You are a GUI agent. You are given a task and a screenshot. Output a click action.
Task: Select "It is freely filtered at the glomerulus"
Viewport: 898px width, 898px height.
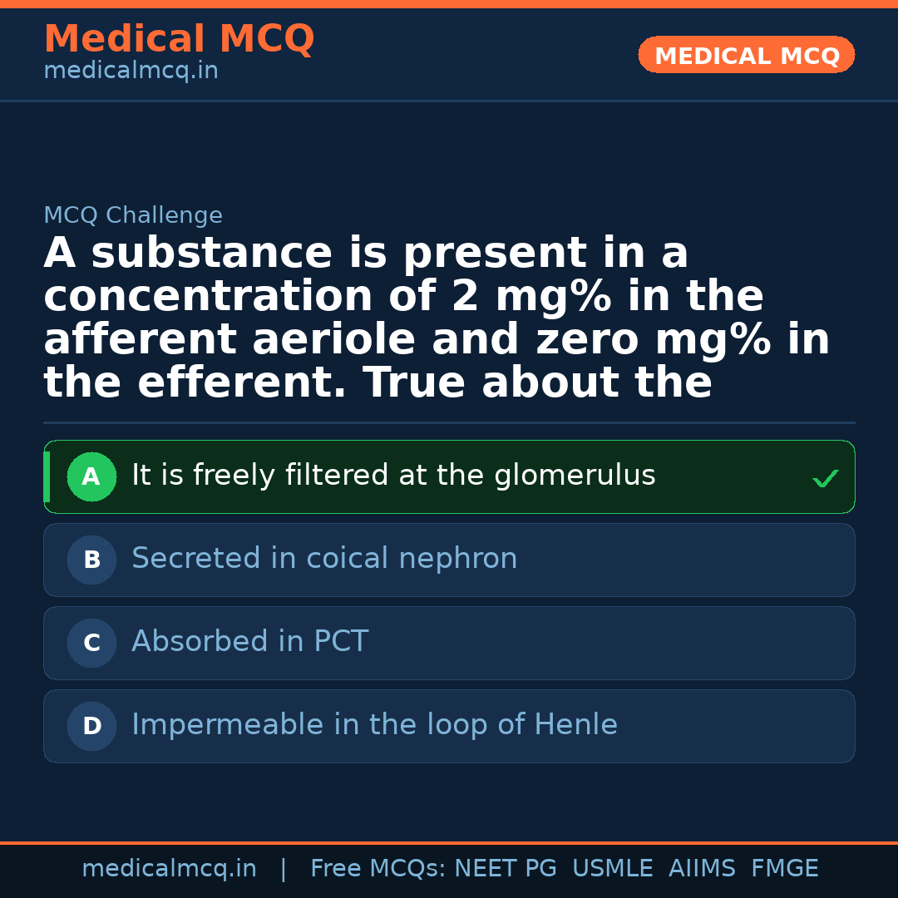pos(393,476)
